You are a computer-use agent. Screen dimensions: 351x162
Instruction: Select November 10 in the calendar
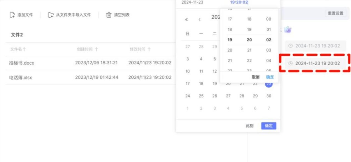point(188,71)
